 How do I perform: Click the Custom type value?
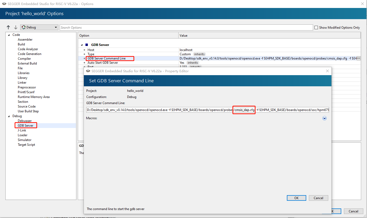pyautogui.click(x=185, y=54)
